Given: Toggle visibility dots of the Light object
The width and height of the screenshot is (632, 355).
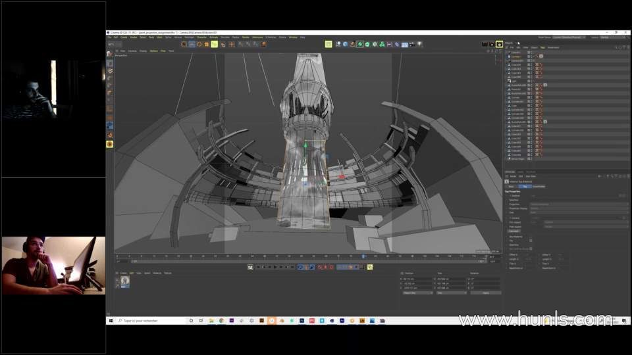Looking at the screenshot, I should click(532, 81).
